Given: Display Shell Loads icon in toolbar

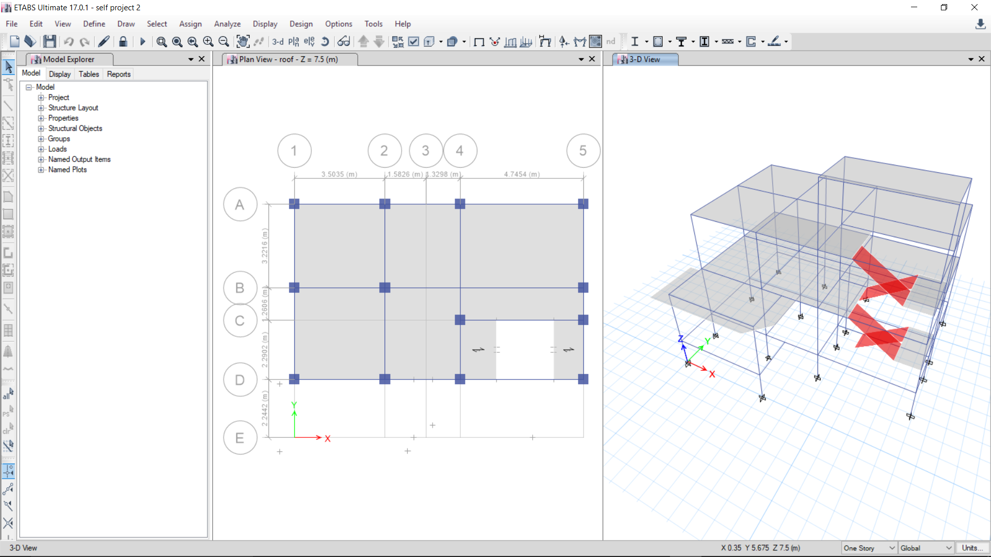Looking at the screenshot, I should tap(526, 42).
